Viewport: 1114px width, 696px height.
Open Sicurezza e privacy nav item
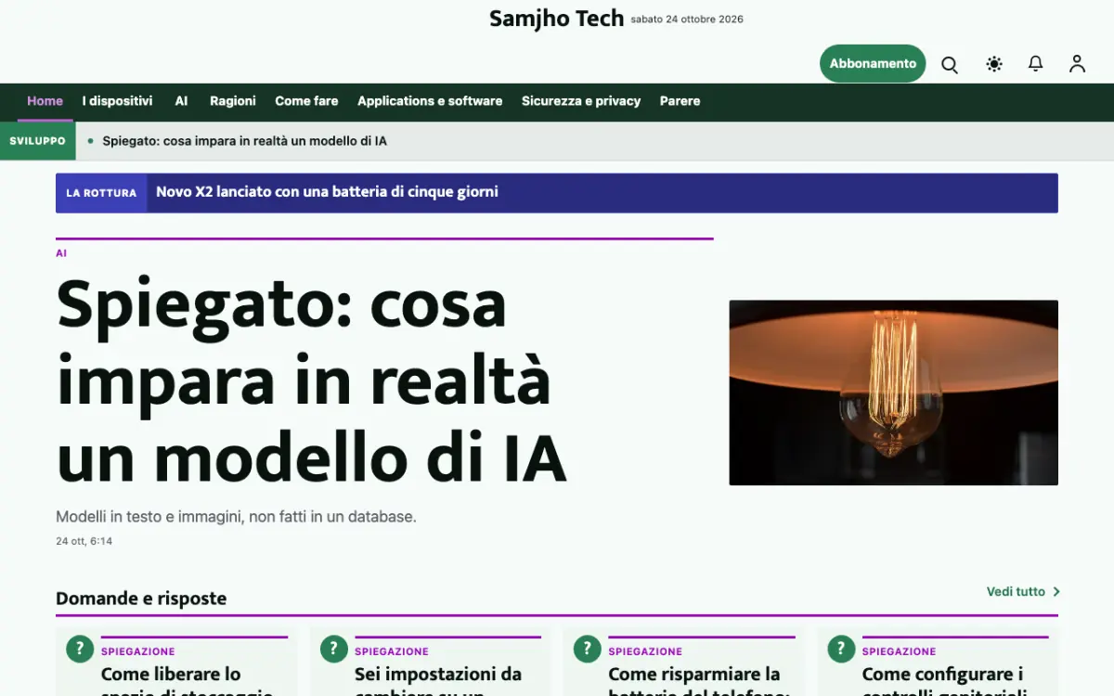click(x=581, y=101)
